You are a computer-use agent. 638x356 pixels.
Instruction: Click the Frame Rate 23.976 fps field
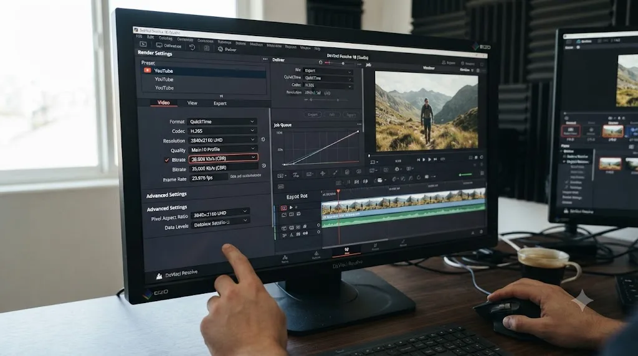(x=208, y=177)
